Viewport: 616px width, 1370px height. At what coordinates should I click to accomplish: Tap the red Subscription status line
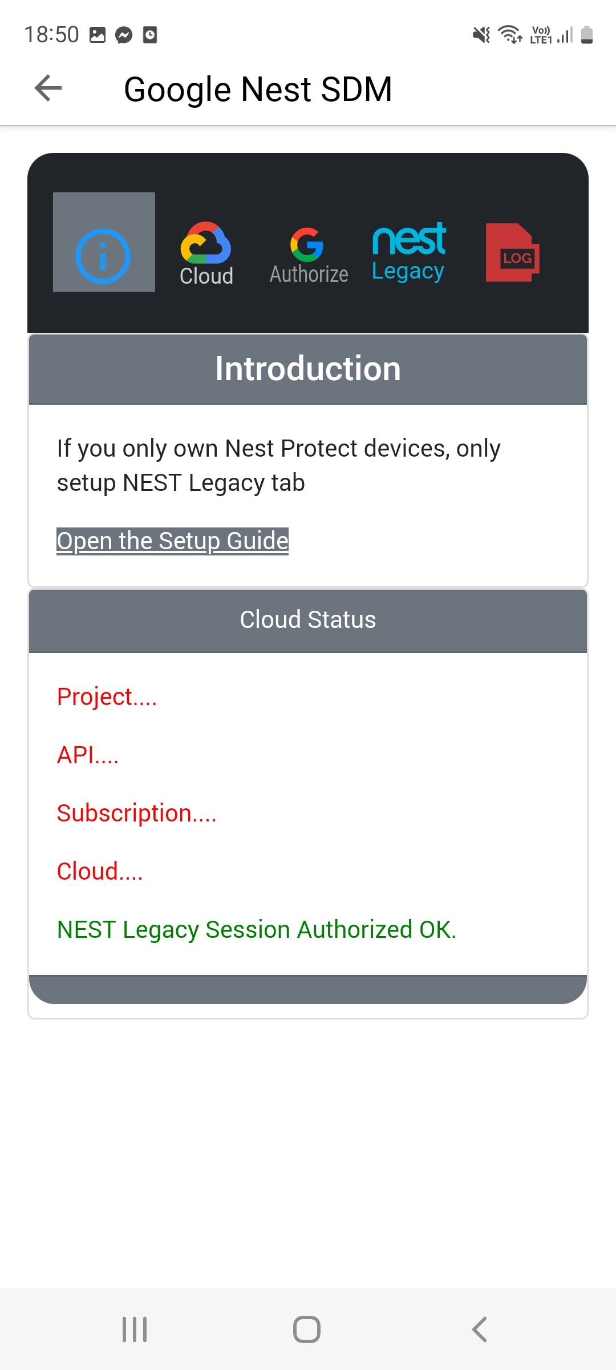click(x=136, y=813)
